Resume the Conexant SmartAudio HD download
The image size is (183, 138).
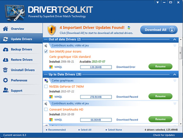point(160,119)
